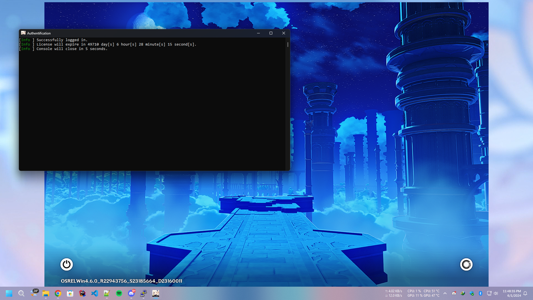The width and height of the screenshot is (533, 300).
Task: Click the console window's vertical scrollbar thumb
Action: [288, 44]
